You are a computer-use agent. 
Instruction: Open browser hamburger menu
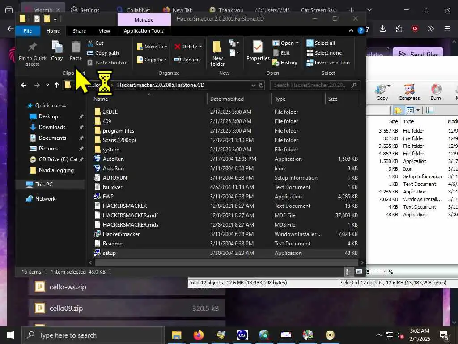tap(447, 29)
